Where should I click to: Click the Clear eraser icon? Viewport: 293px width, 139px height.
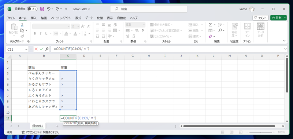click(210, 36)
